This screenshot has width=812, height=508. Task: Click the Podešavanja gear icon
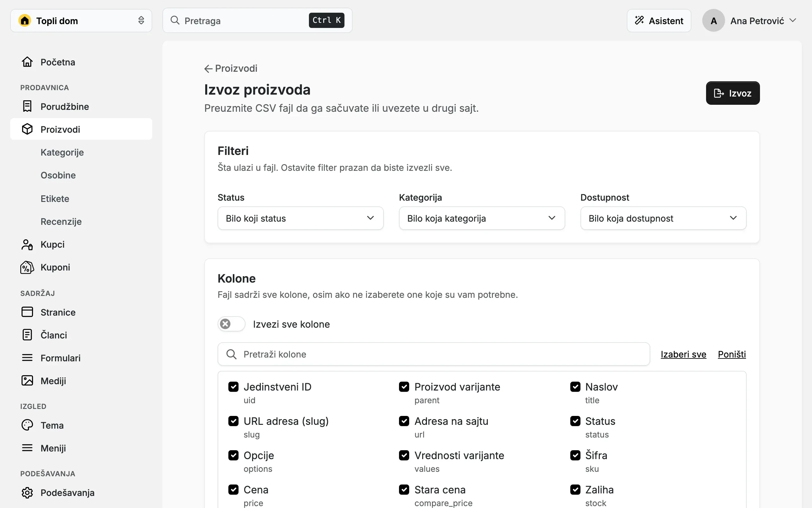point(27,492)
